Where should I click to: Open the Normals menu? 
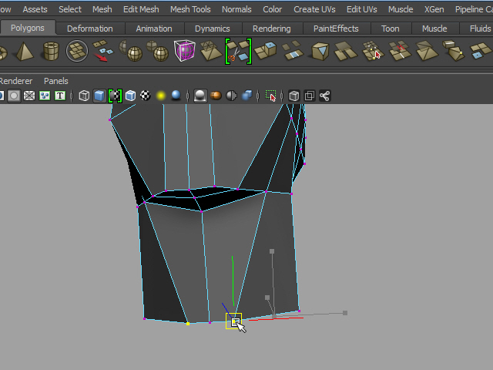coord(236,9)
